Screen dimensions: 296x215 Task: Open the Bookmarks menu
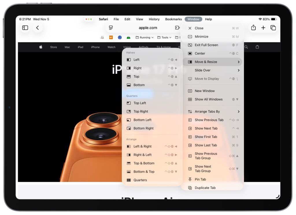click(173, 19)
